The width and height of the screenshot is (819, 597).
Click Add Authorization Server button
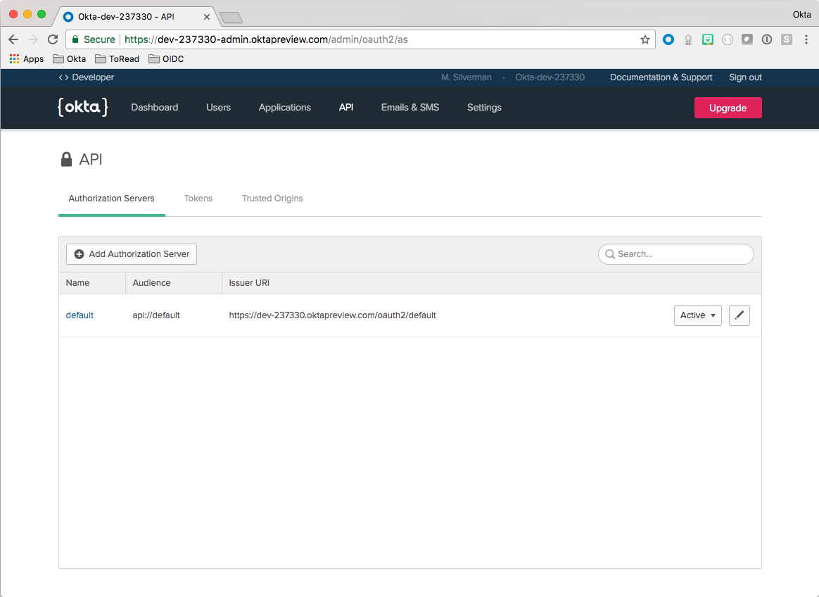(x=132, y=254)
